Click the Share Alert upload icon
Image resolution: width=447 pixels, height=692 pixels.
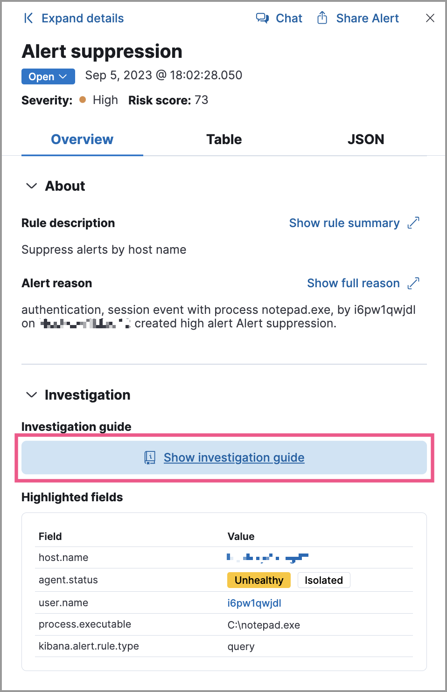(322, 18)
